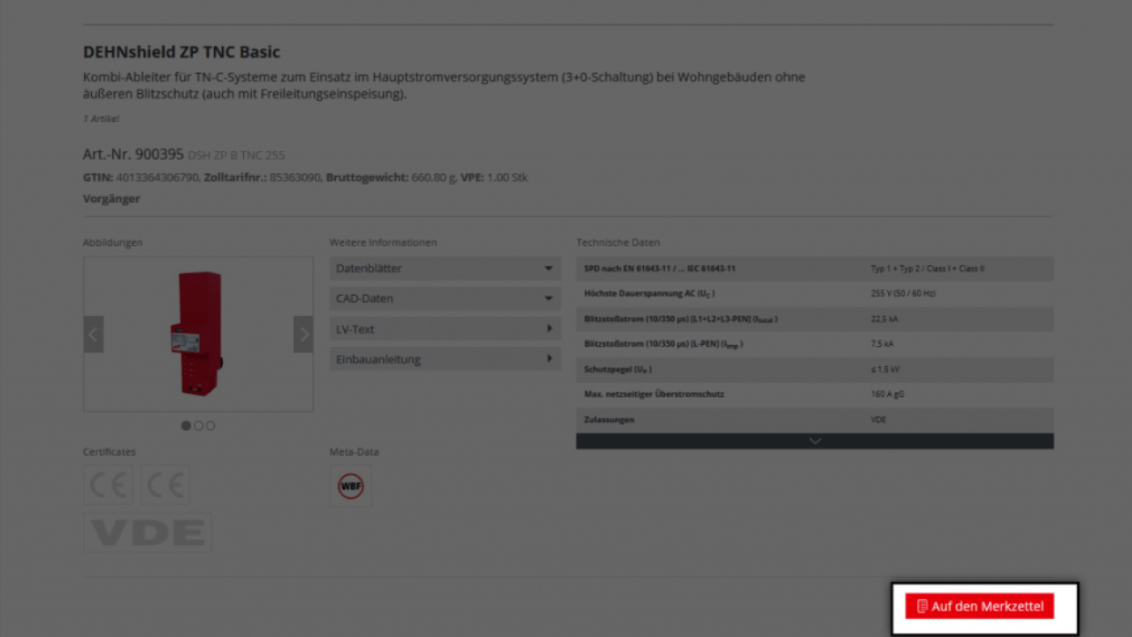Viewport: 1132px width, 637px height.
Task: Select the first carousel dot indicator
Action: click(x=186, y=426)
